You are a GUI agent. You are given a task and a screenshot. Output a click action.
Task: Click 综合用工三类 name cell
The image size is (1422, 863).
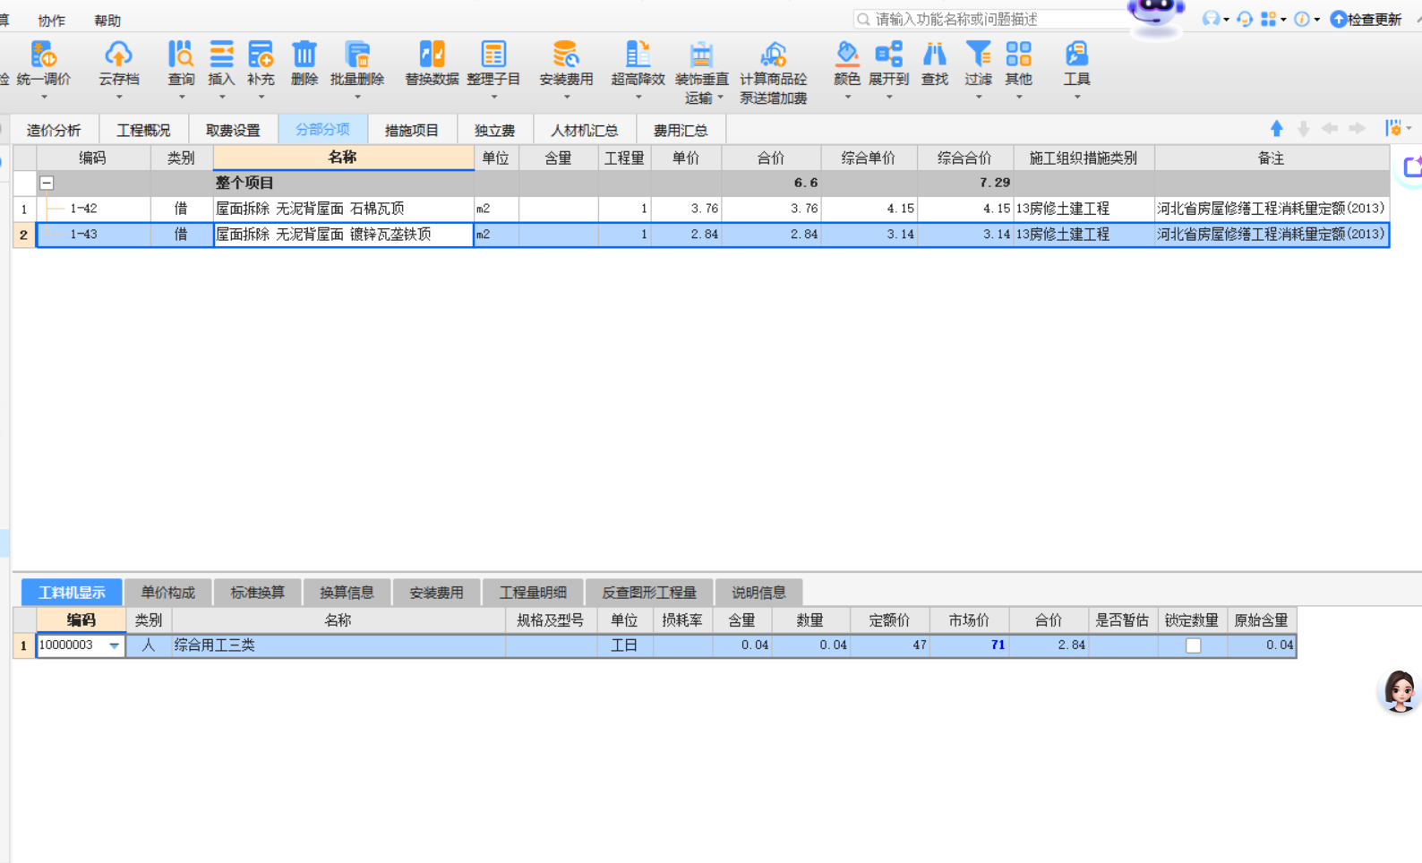point(338,645)
